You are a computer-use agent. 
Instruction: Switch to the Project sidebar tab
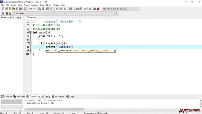tap(4, 17)
